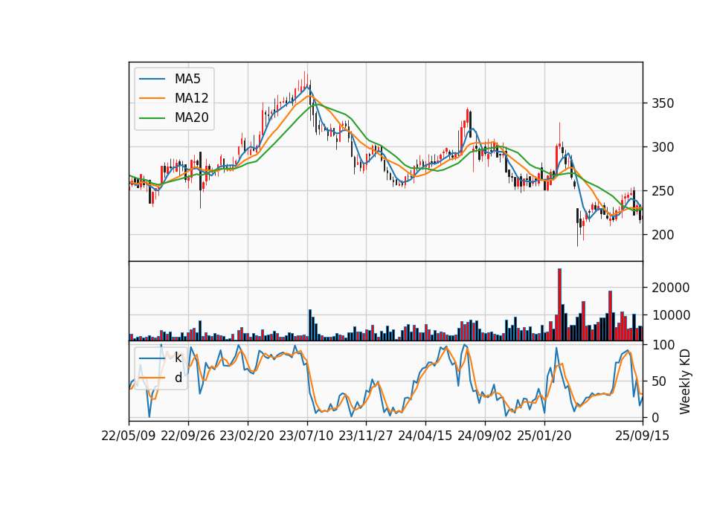Click the 24/09/02 date axis label
714x513 pixels.
[484, 436]
